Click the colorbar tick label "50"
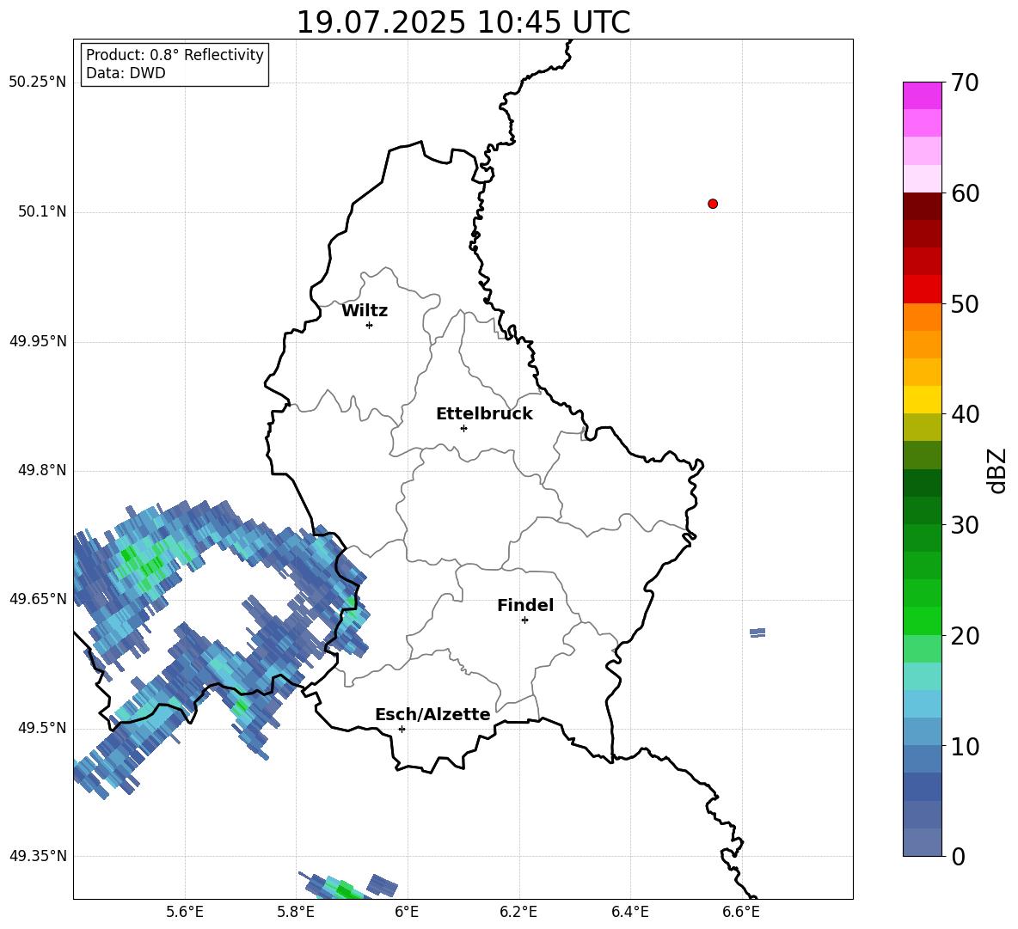Viewport: 1018px width, 929px height. point(965,303)
